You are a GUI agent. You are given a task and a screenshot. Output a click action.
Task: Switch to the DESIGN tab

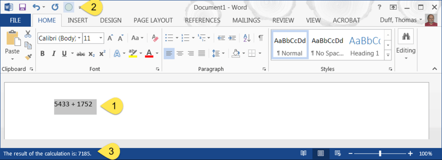tap(111, 20)
